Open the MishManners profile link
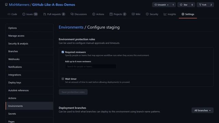This screenshot has height=123, width=219. click(19, 4)
